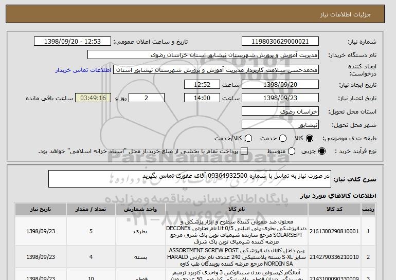Click need date 1398/09/23 in row 2
The height and width of the screenshot is (280, 396).
point(41,257)
